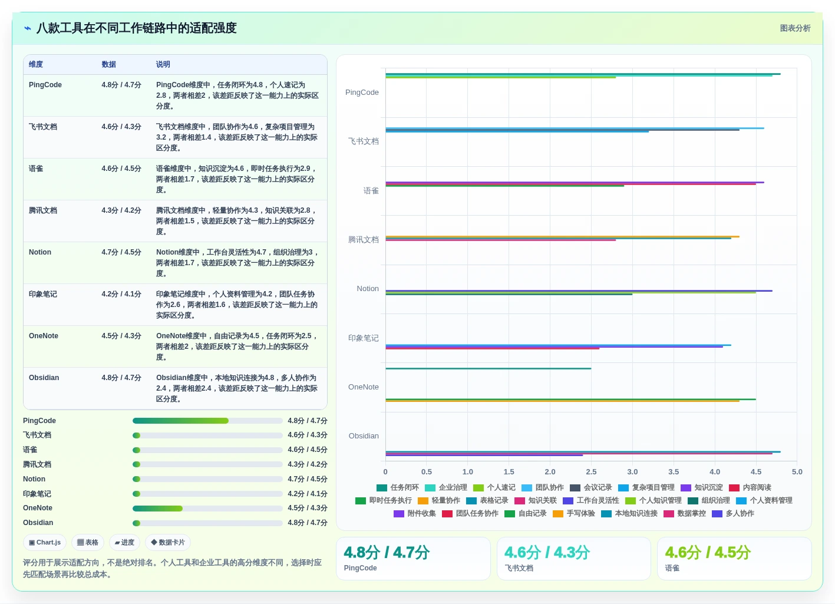Click OneNote 任务闭环 bar in chart
835x604 pixels.
[x=489, y=369]
